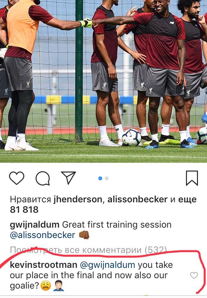Like kevinstrootman's comment with the small heart
Viewport: 207px width, 298px height.
(x=194, y=275)
